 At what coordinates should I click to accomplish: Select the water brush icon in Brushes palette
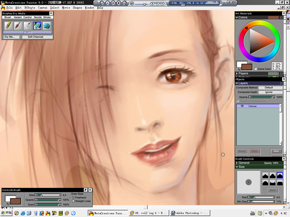(x=28, y=26)
